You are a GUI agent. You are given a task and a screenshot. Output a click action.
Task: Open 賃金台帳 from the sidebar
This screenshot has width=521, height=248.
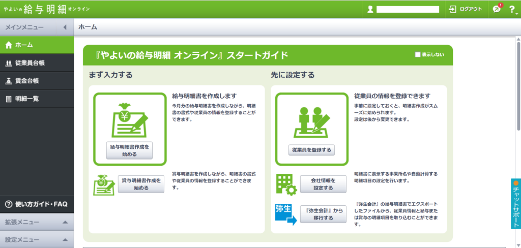pos(37,81)
